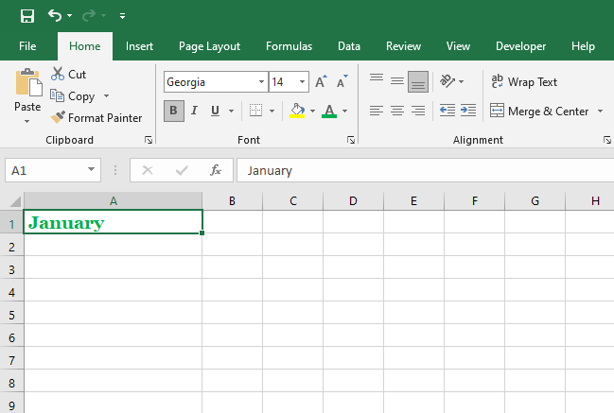Click the Increase Indent icon
Image resolution: width=614 pixels, height=413 pixels.
click(x=467, y=111)
